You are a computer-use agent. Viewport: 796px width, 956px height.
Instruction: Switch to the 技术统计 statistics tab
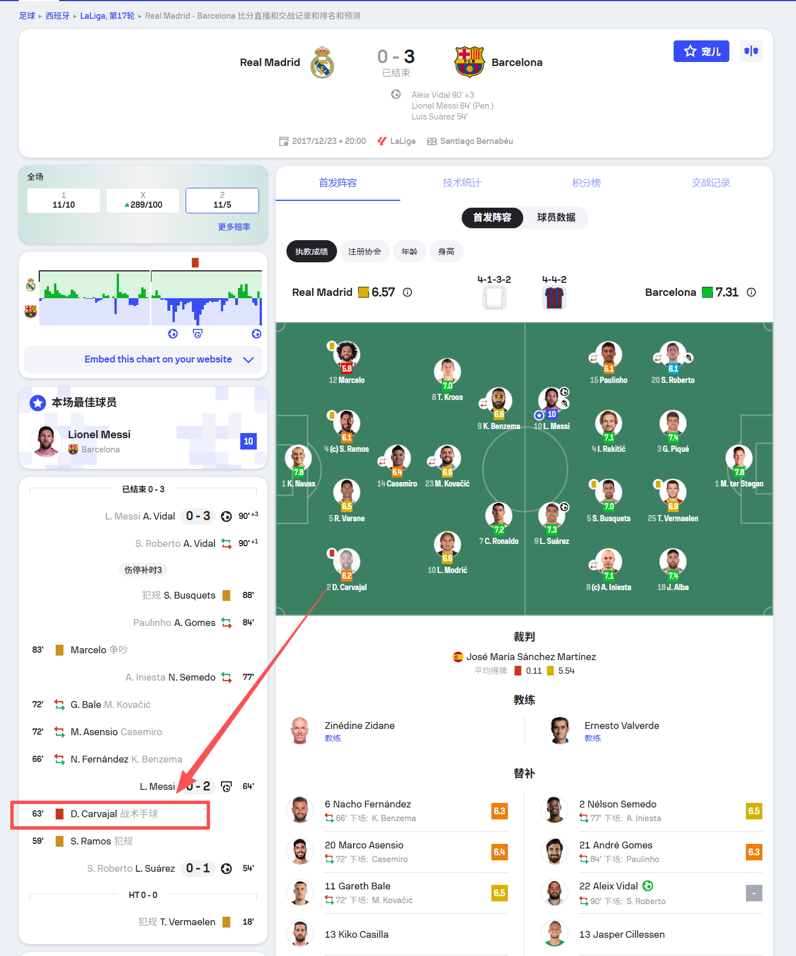(462, 183)
